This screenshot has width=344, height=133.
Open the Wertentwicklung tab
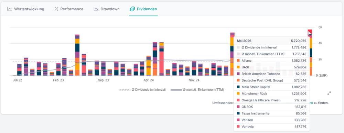click(26, 9)
